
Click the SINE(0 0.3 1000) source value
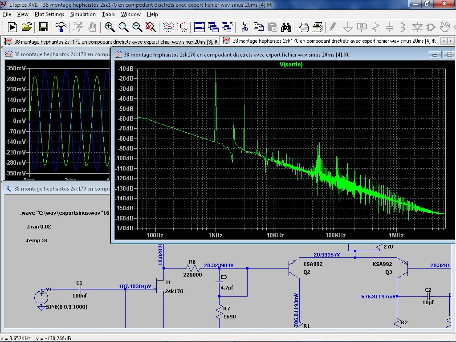pos(67,307)
